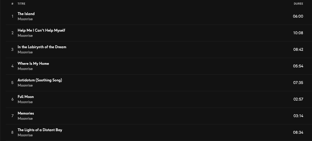Choose Antidotum (Soothing Song) track
This screenshot has width=312, height=141.
(x=40, y=80)
